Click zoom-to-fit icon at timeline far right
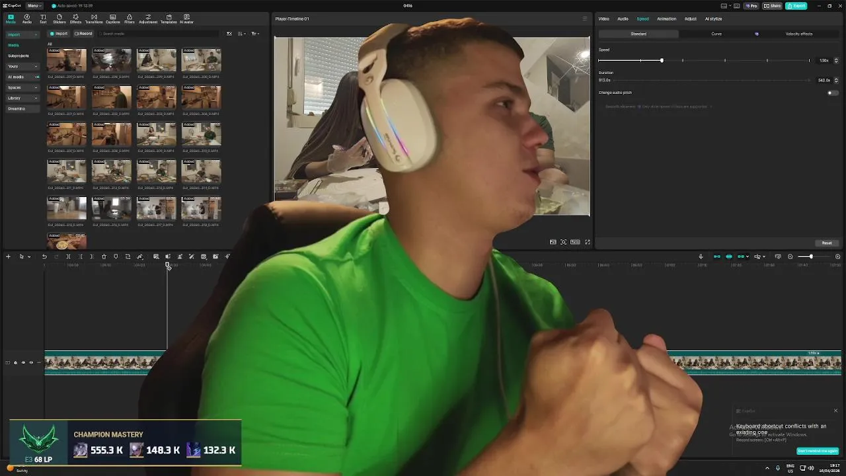The height and width of the screenshot is (476, 846). coord(837,257)
